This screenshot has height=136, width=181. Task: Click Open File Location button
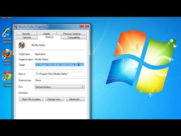[x=31, y=99]
